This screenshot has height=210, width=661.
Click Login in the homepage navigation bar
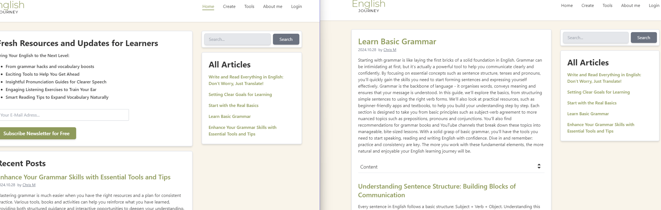pos(296,7)
